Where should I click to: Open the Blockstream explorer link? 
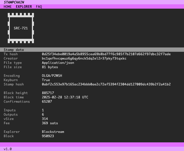pyautogui.click(x=53, y=132)
